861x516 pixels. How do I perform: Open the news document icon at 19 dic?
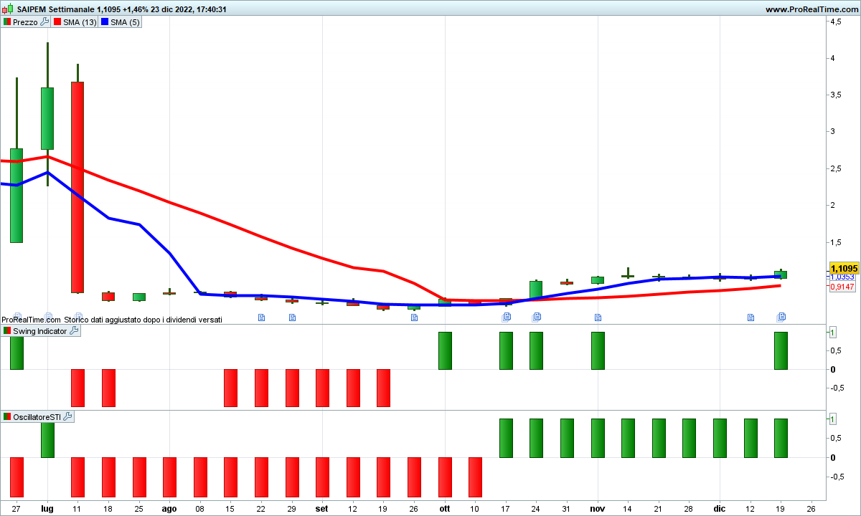[781, 317]
